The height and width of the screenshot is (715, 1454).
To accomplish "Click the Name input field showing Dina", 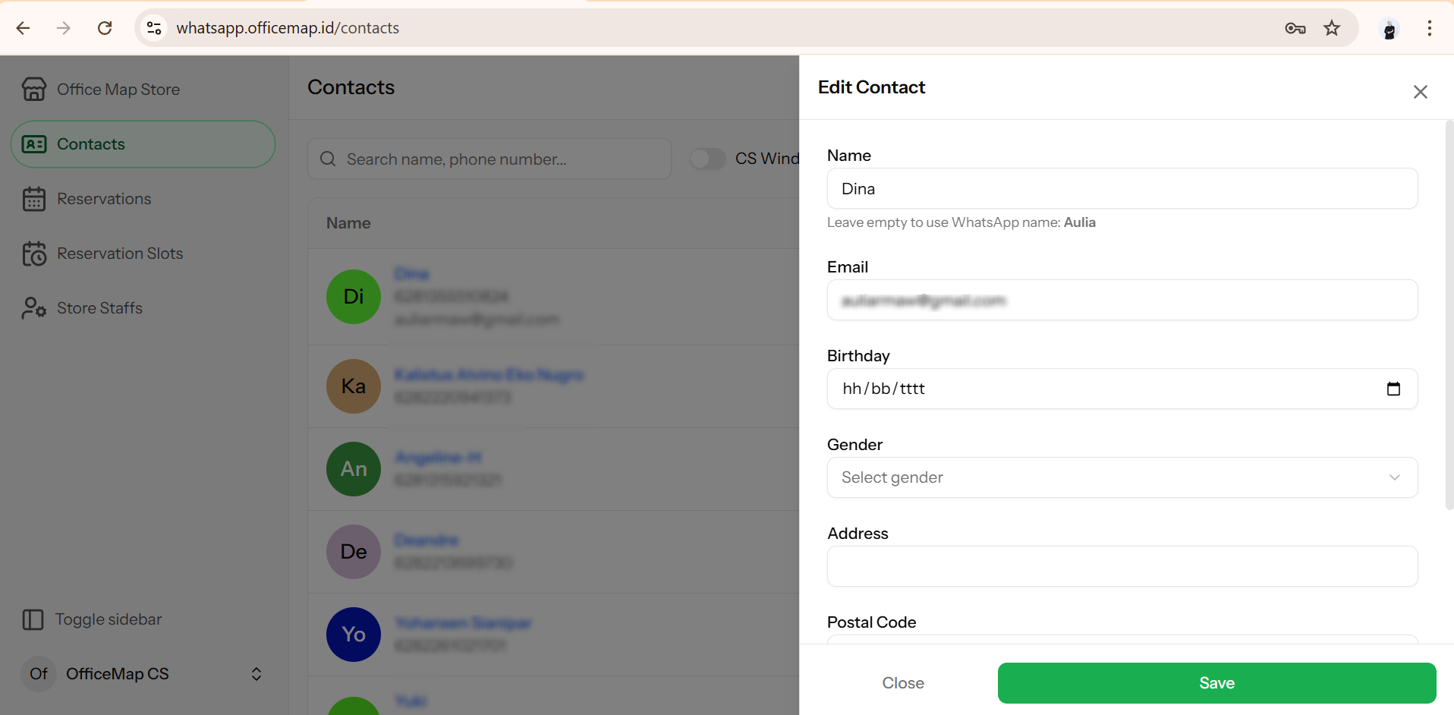I will (1123, 188).
